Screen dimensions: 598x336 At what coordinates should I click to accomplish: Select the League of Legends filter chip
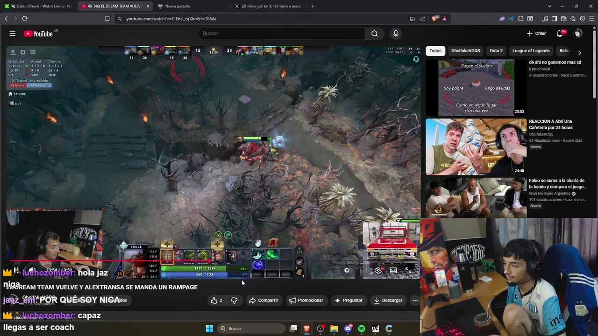[531, 51]
